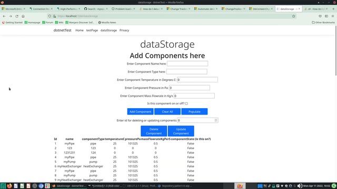Focus the Component Name input field
This screenshot has width=337, height=189.
click(x=187, y=64)
